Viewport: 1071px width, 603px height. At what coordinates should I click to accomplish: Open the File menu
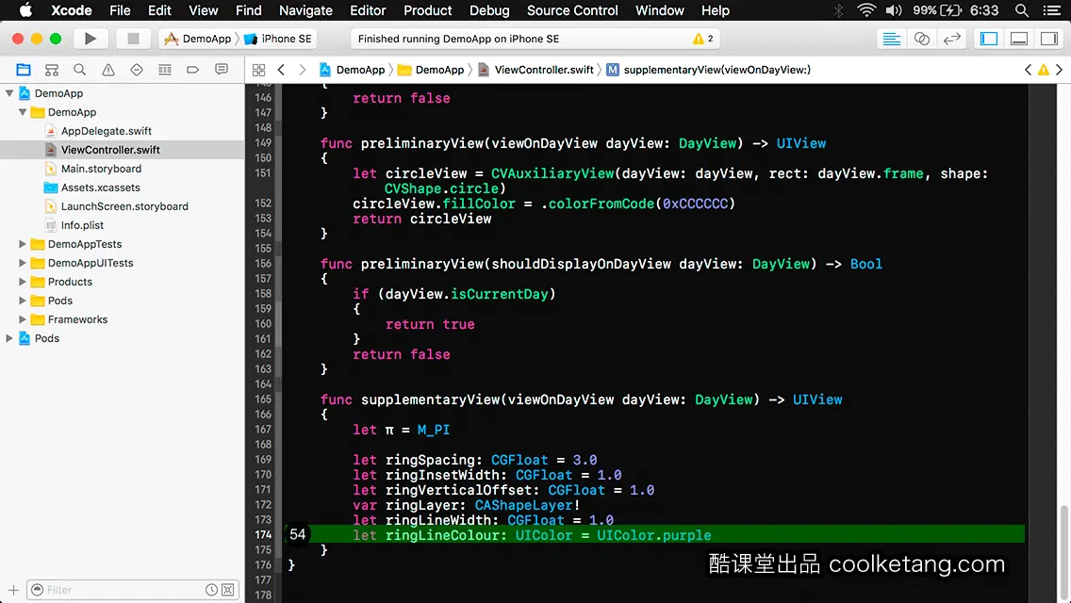pyautogui.click(x=120, y=10)
